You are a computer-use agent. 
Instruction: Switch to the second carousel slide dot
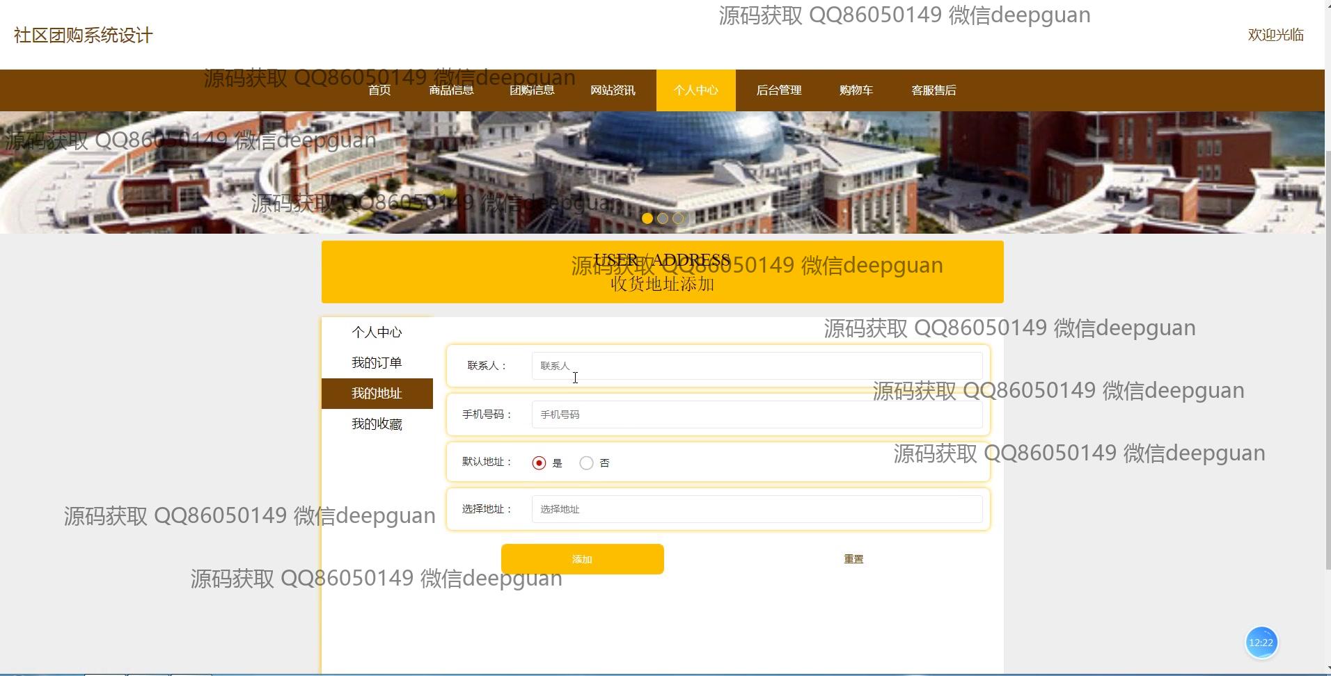pos(663,218)
